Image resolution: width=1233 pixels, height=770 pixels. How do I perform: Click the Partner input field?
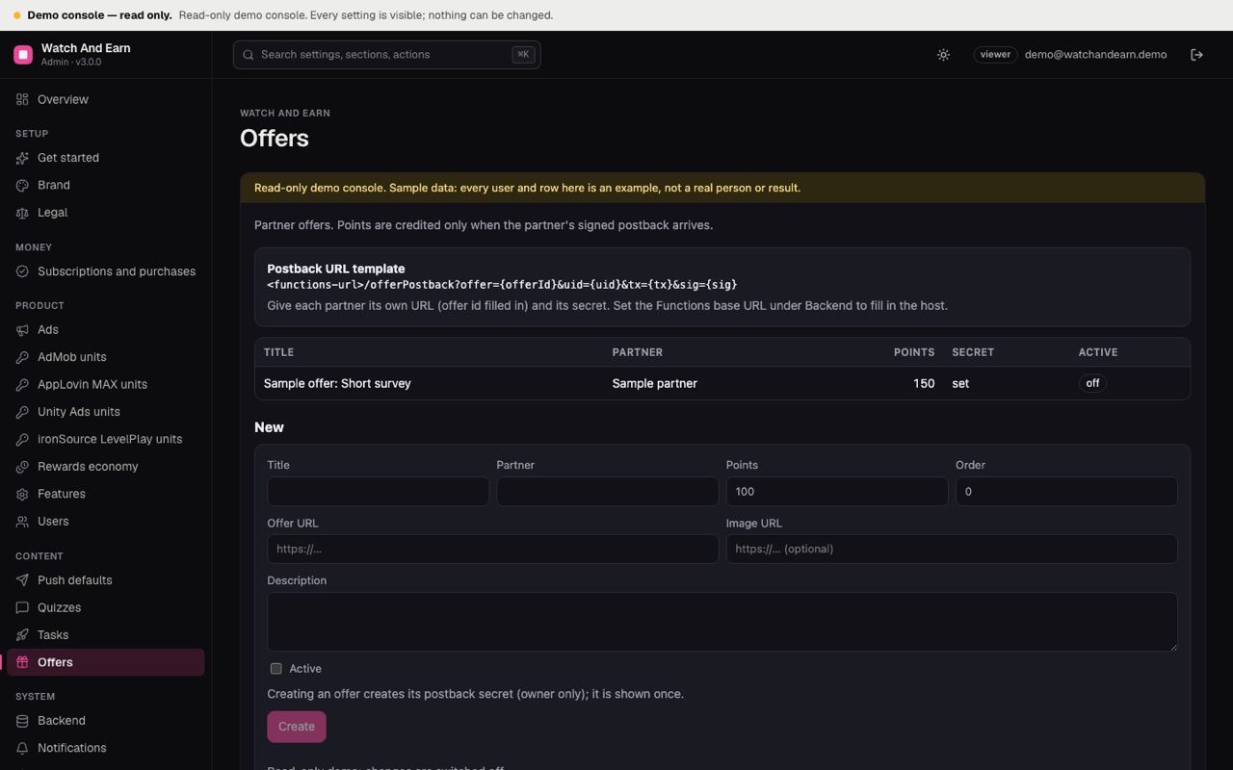(x=608, y=491)
